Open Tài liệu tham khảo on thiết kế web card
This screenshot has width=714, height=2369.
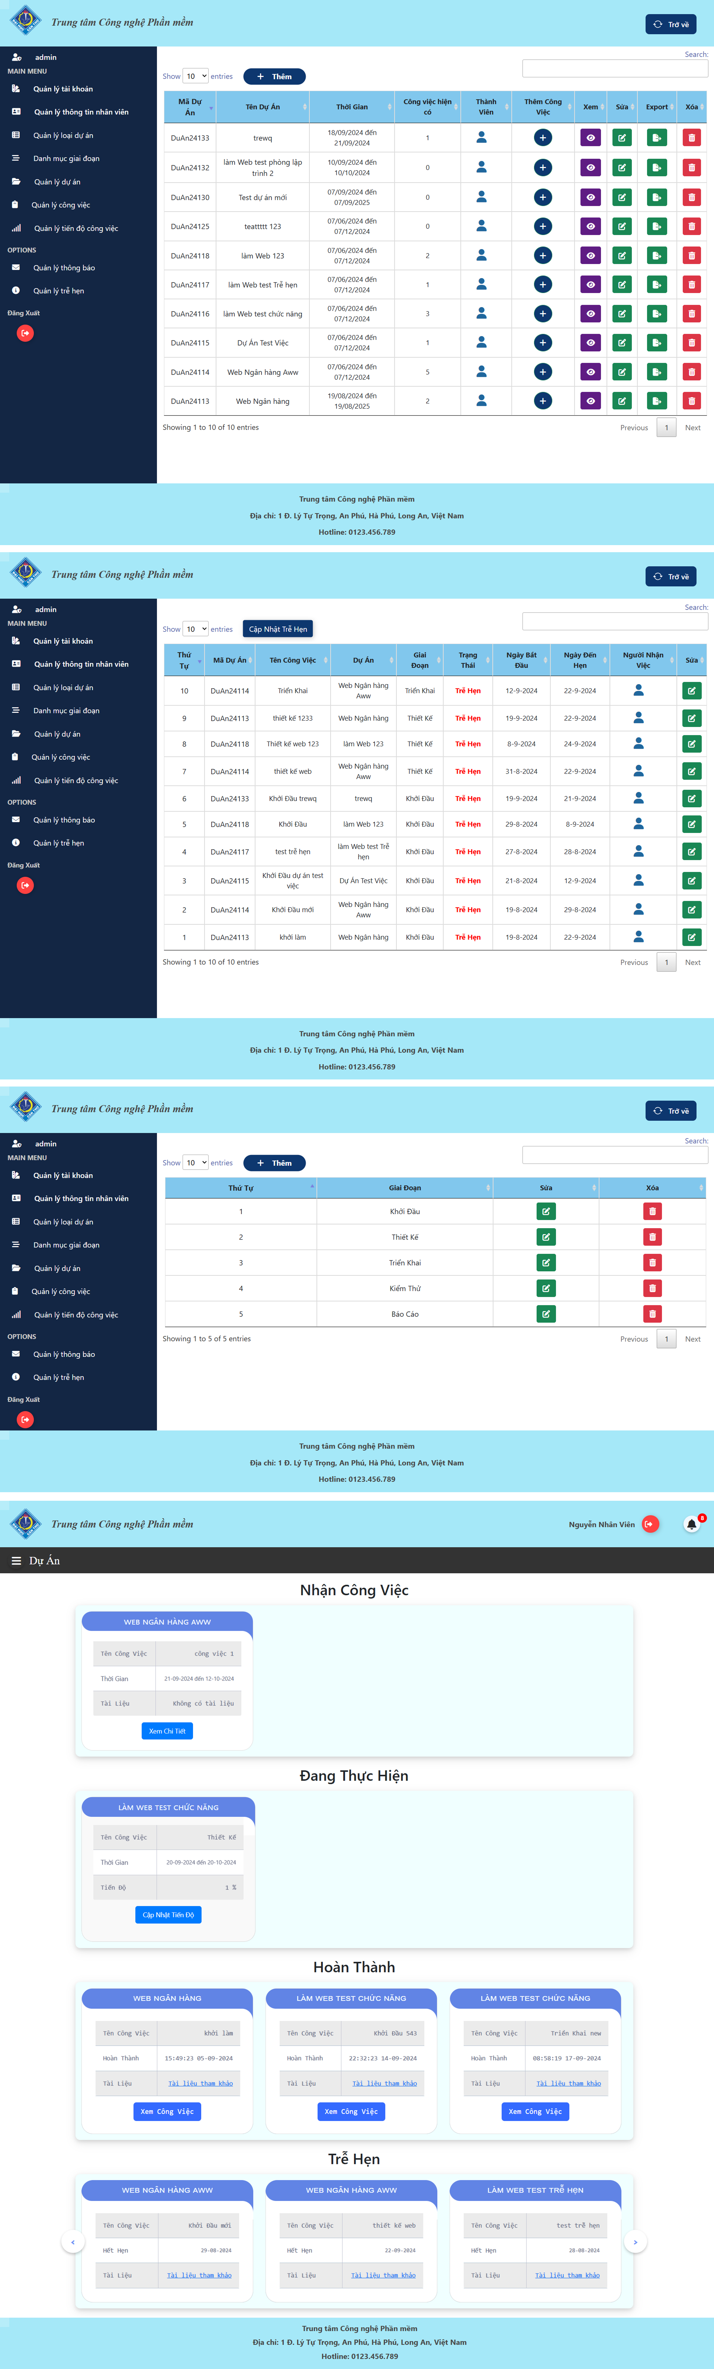pos(384,2275)
